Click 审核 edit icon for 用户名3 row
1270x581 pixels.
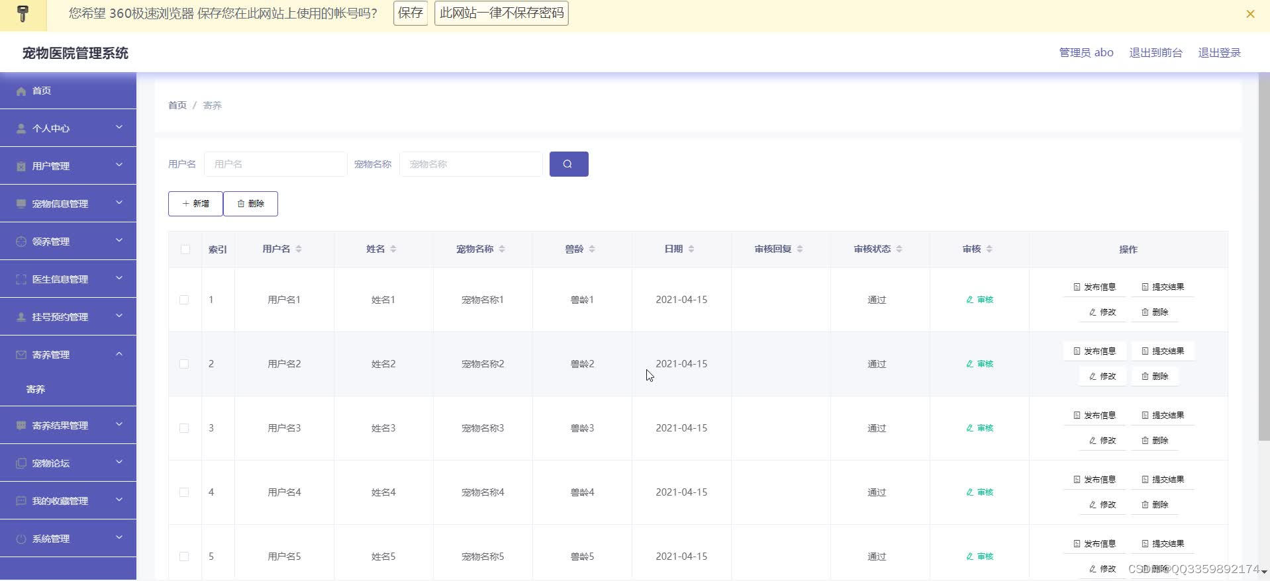(970, 428)
